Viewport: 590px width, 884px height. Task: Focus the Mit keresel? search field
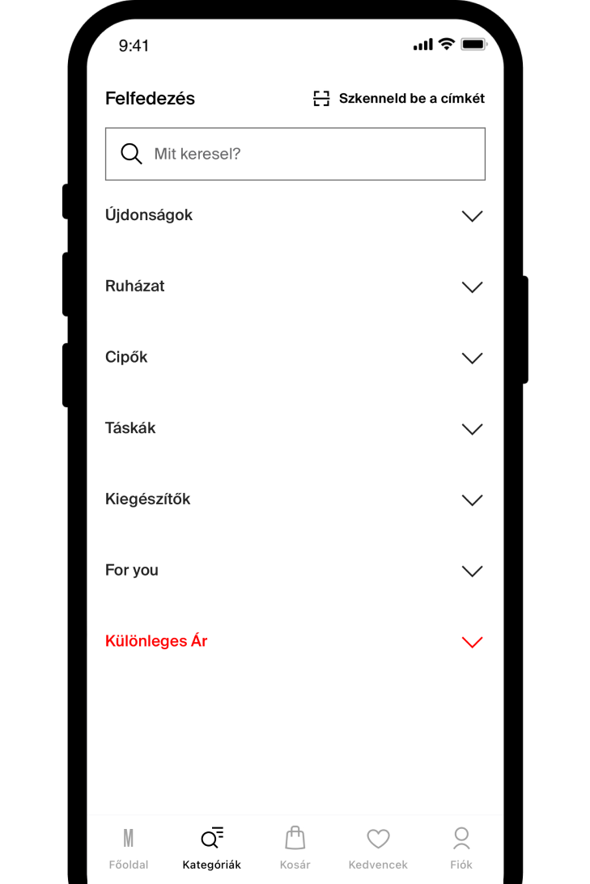point(295,154)
